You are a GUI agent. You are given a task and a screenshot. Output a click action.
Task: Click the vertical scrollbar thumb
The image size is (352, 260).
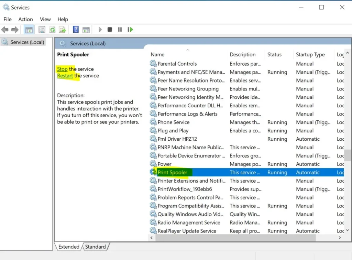click(348, 155)
